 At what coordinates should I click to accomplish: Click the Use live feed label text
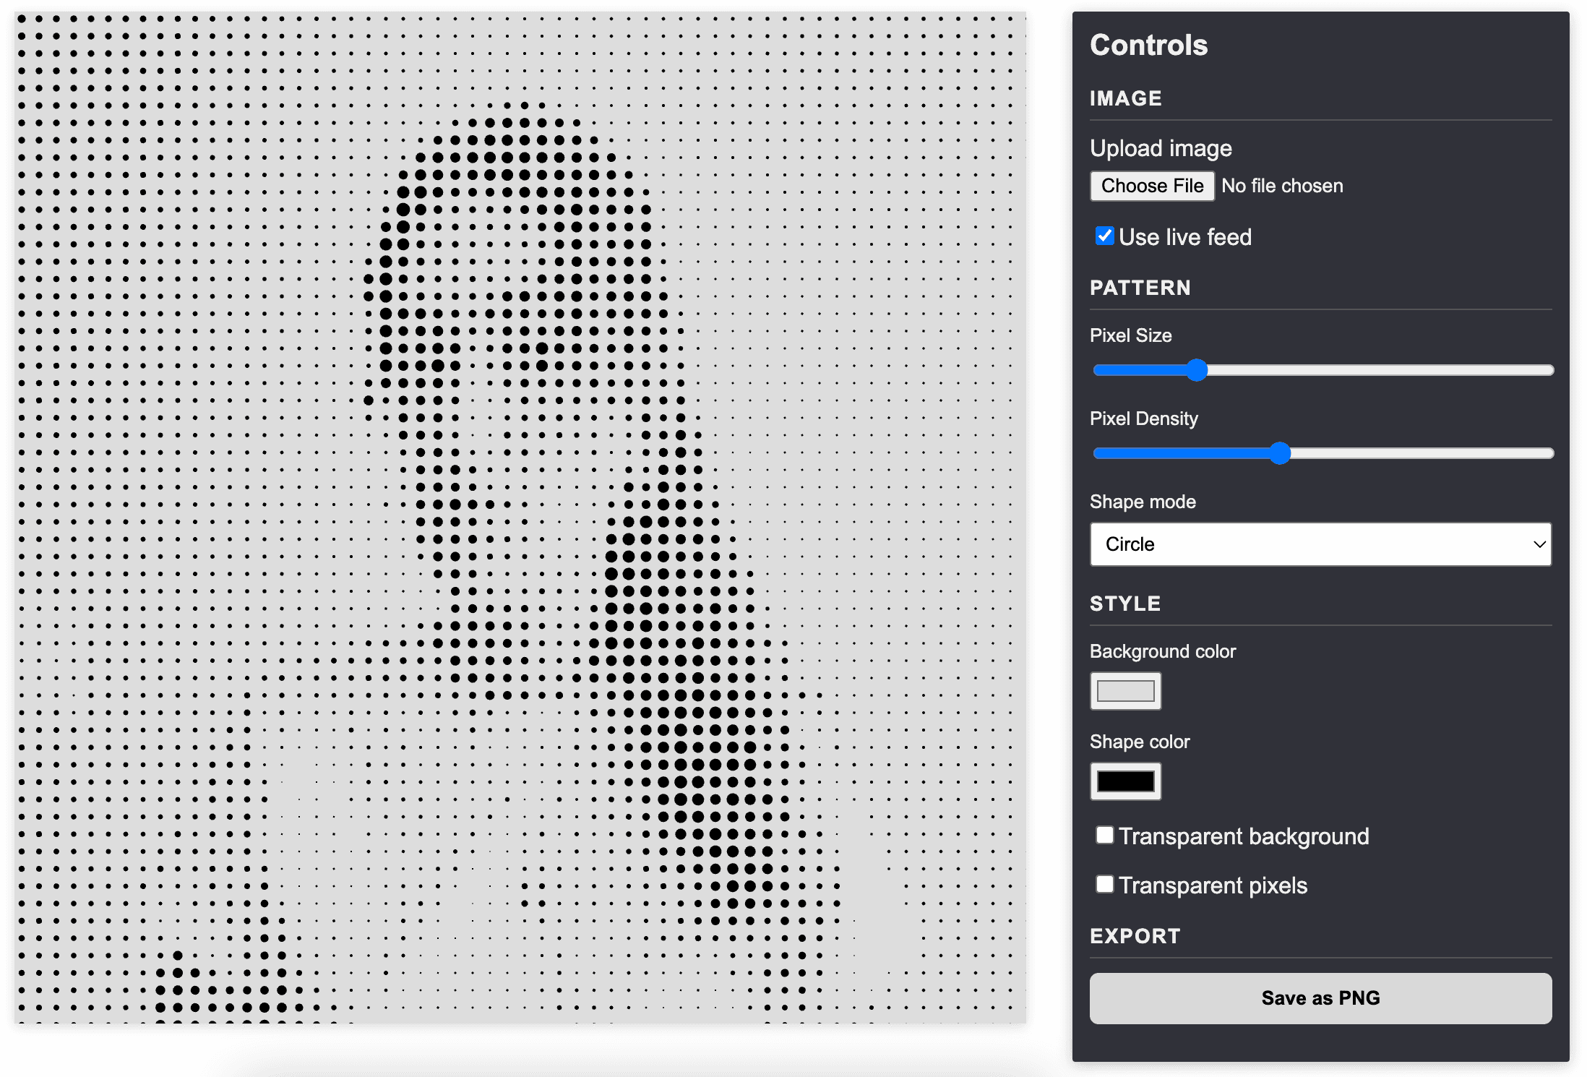(x=1185, y=237)
